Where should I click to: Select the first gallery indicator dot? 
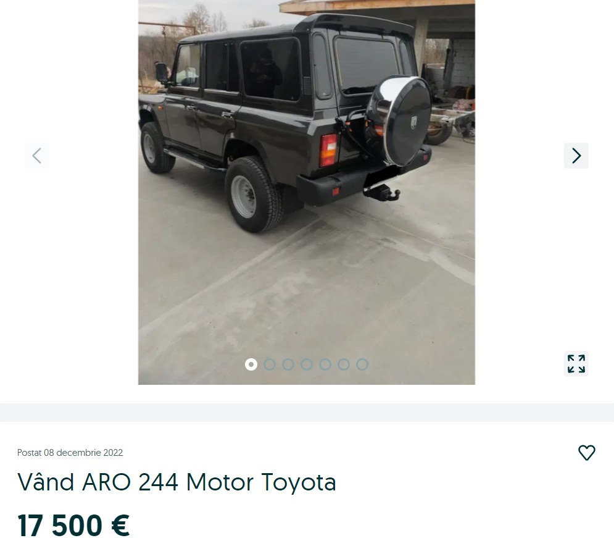click(251, 364)
